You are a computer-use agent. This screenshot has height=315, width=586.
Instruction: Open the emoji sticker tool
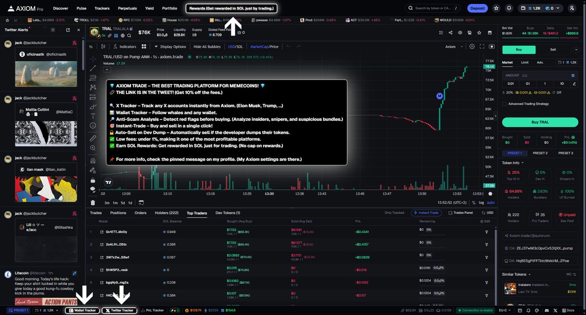(93, 125)
